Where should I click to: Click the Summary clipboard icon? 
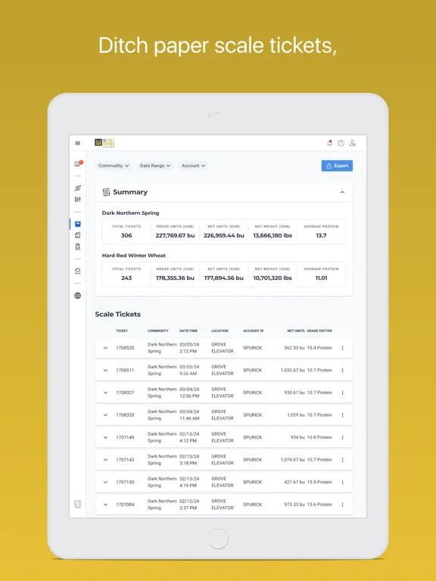pyautogui.click(x=107, y=192)
